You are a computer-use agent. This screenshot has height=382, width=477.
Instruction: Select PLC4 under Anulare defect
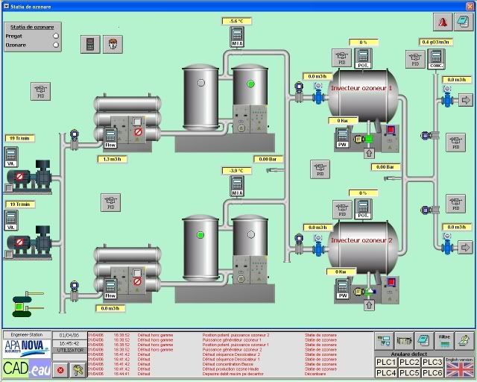click(386, 373)
